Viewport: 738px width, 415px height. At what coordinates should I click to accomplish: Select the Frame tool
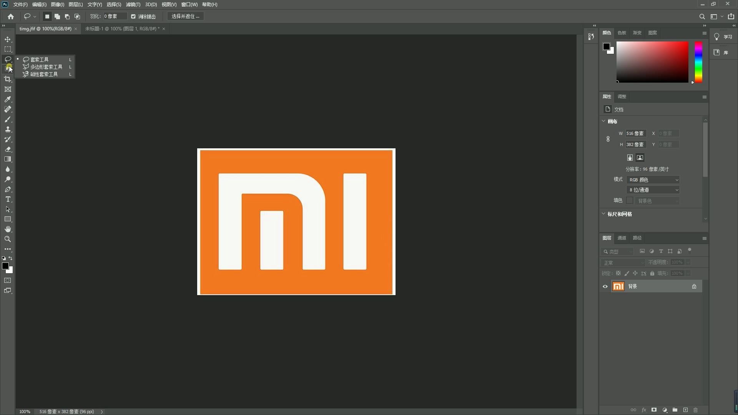tap(8, 89)
